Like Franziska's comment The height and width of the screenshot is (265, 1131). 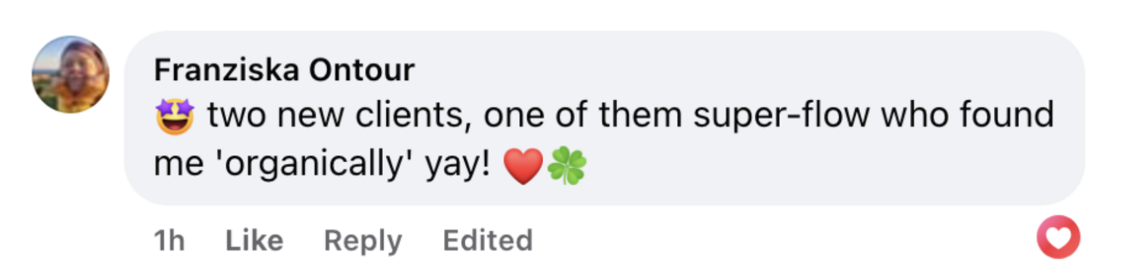[254, 240]
